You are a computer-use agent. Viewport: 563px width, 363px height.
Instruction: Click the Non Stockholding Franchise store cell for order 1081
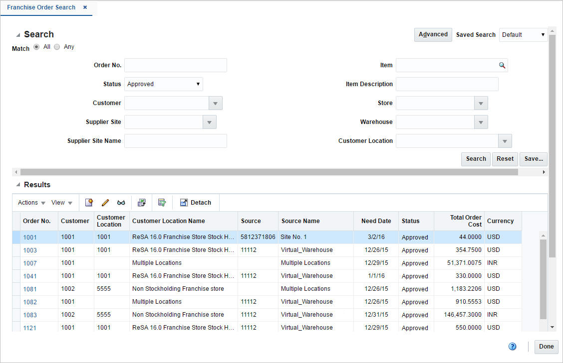click(x=184, y=289)
